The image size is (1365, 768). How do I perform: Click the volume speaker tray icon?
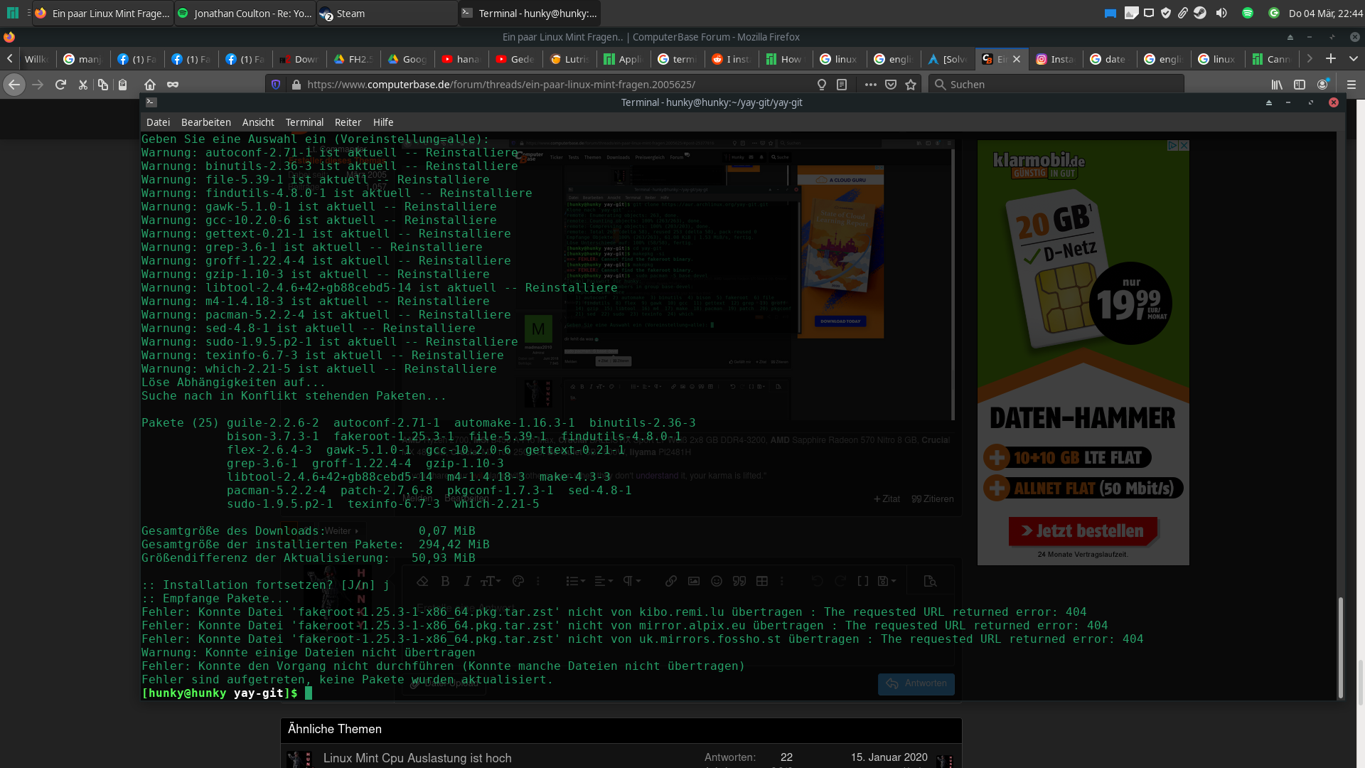tap(1221, 13)
